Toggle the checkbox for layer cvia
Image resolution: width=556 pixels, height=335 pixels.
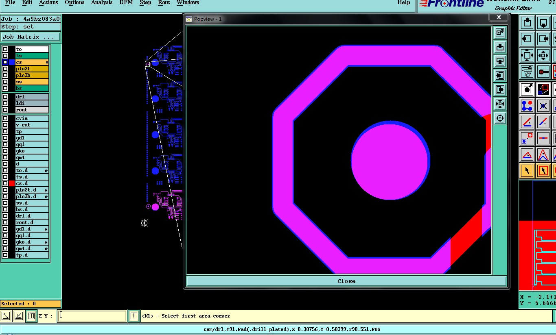tap(5, 118)
